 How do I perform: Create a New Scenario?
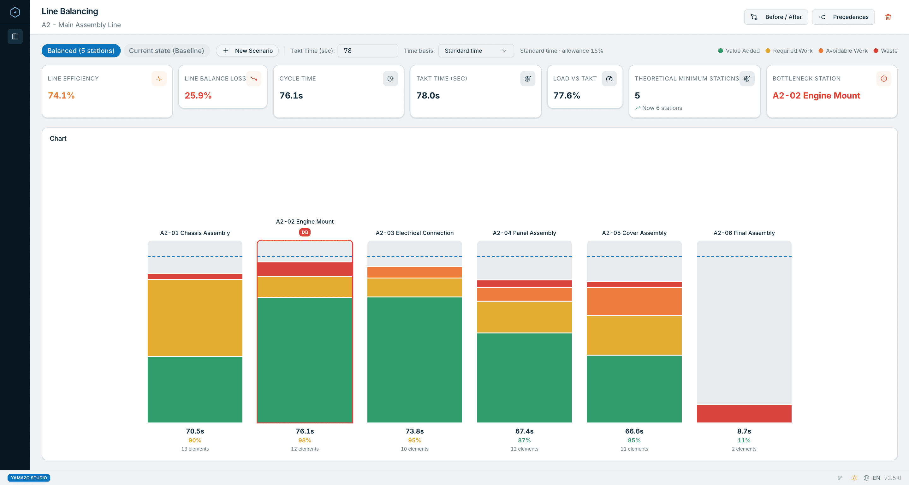247,51
